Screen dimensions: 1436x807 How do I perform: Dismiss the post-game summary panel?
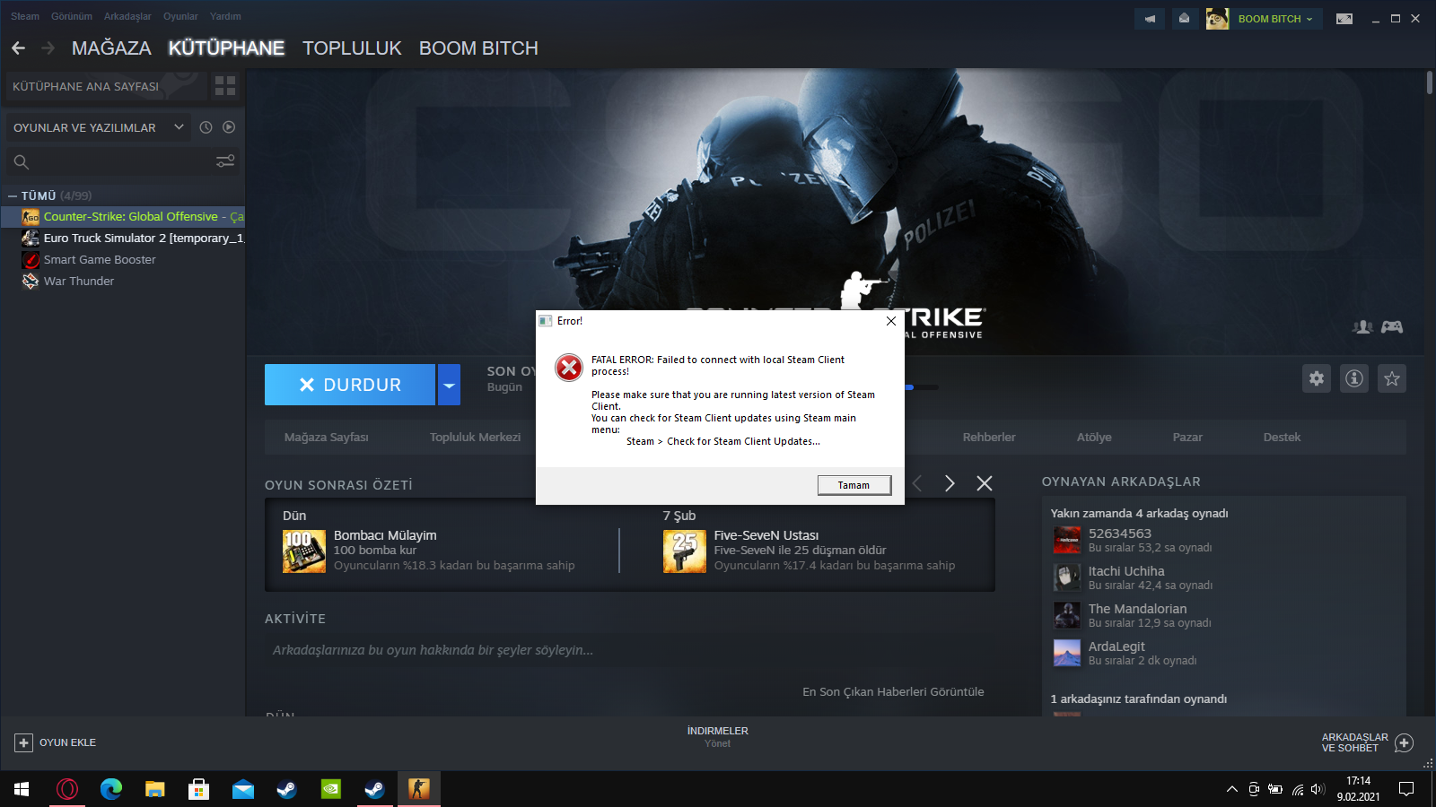point(985,483)
